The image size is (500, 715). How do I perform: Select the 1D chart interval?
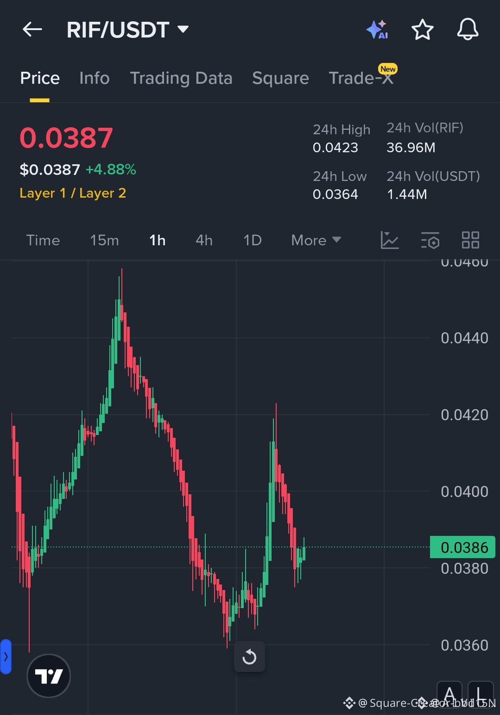pyautogui.click(x=253, y=240)
